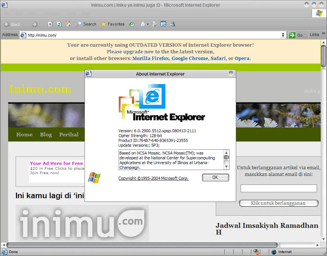327x256 pixels.
Task: Click the vertical scrollbar down arrow
Action: pos(323,239)
